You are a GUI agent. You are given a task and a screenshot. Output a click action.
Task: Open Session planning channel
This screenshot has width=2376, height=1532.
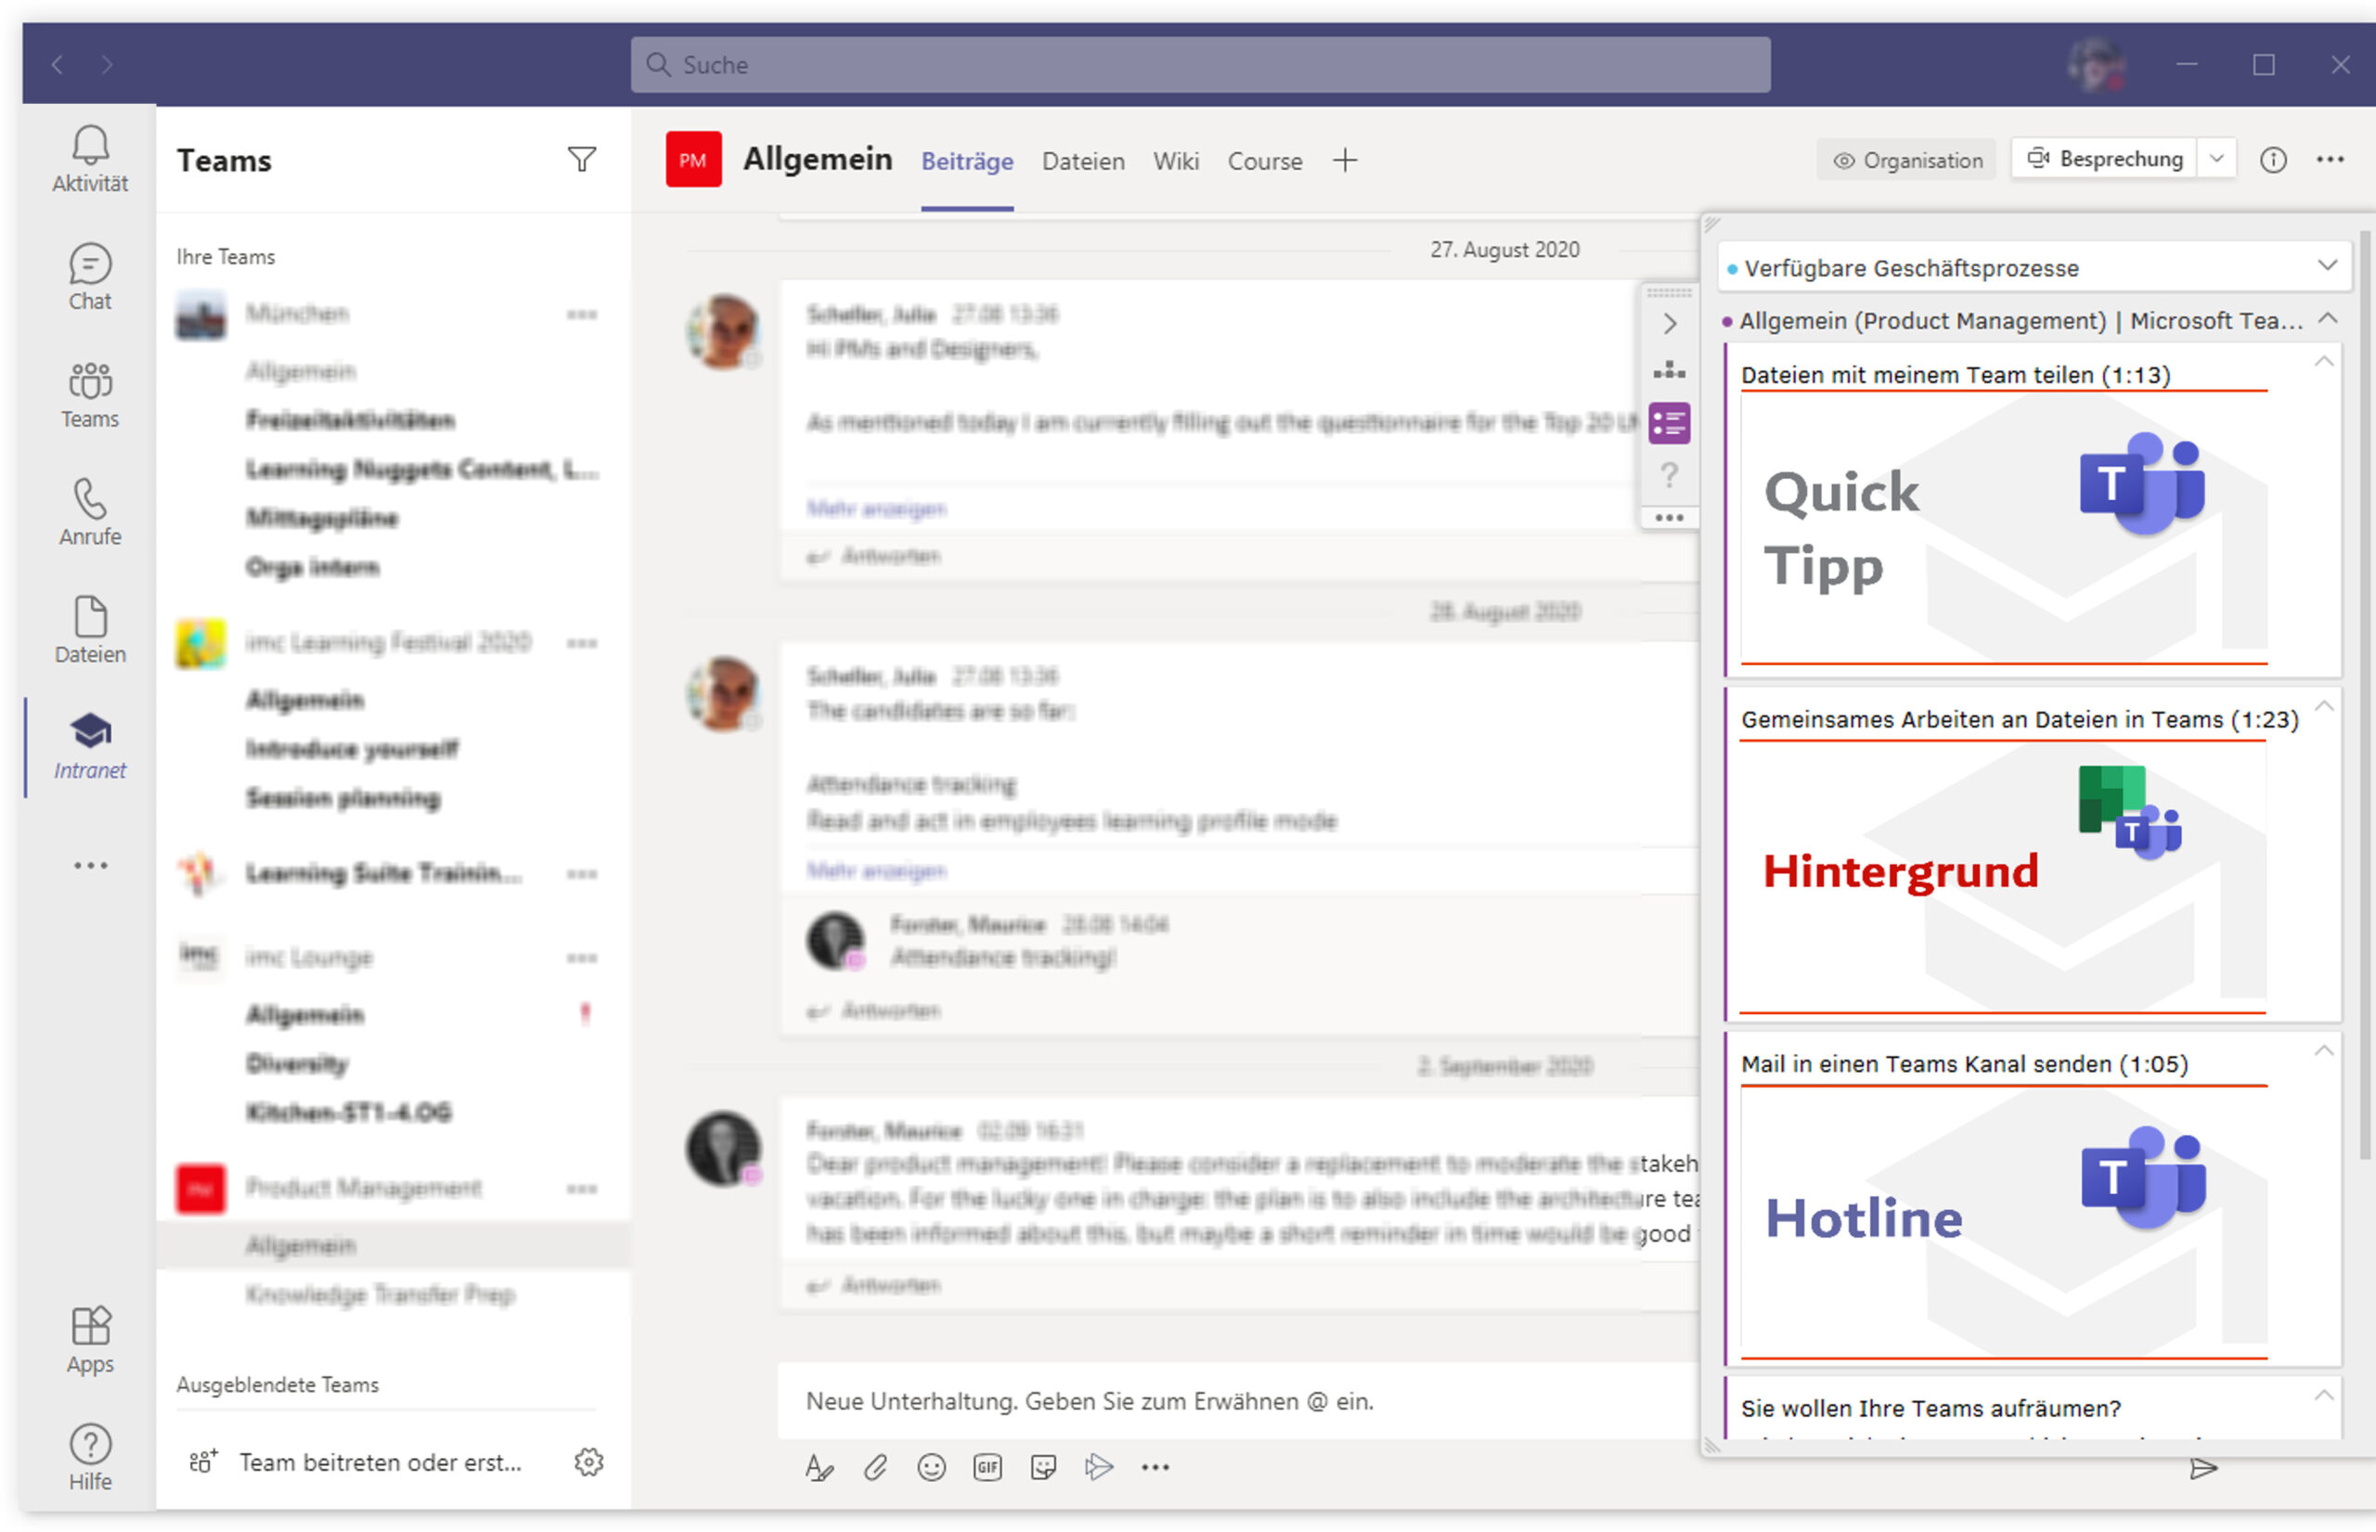tap(343, 798)
